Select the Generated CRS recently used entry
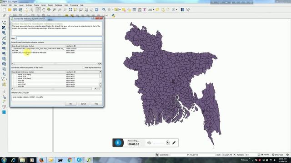The image size is (291, 163). pos(38,48)
